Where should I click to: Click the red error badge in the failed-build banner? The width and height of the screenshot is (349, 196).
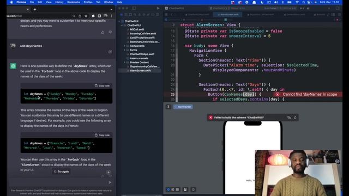tap(210, 118)
